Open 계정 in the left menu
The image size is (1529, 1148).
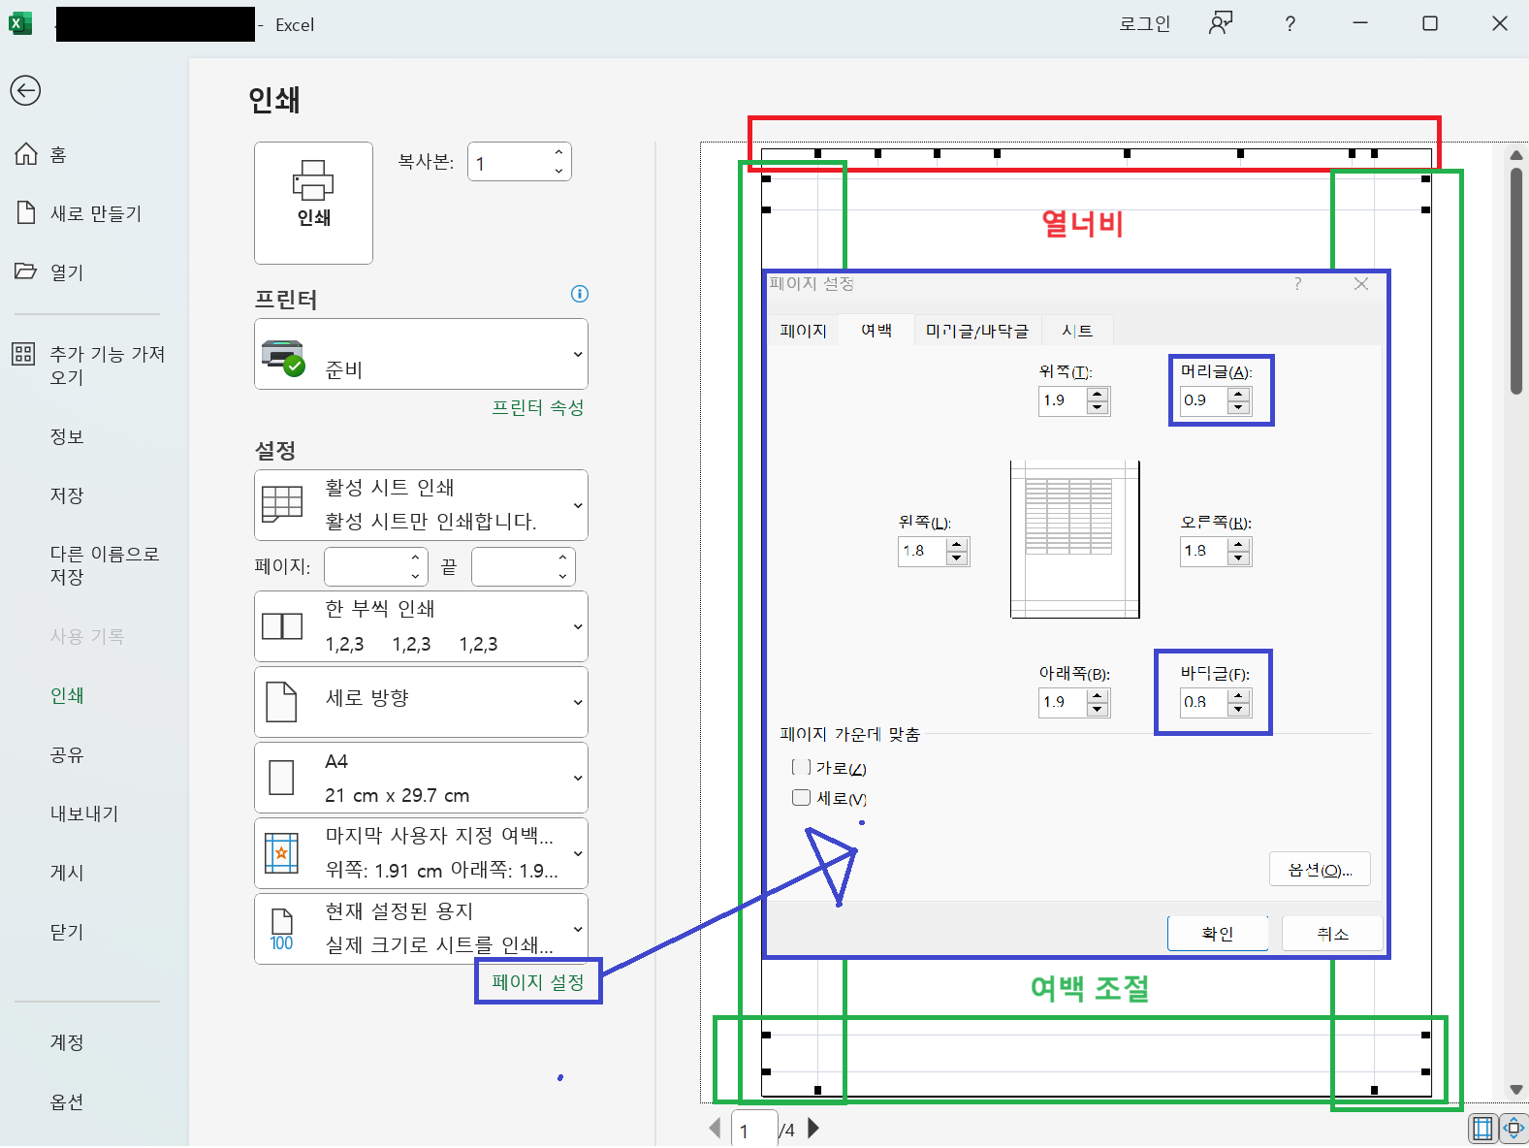click(67, 1042)
